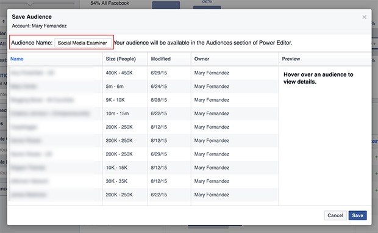Select the 10K - 15K size cell

point(116,168)
